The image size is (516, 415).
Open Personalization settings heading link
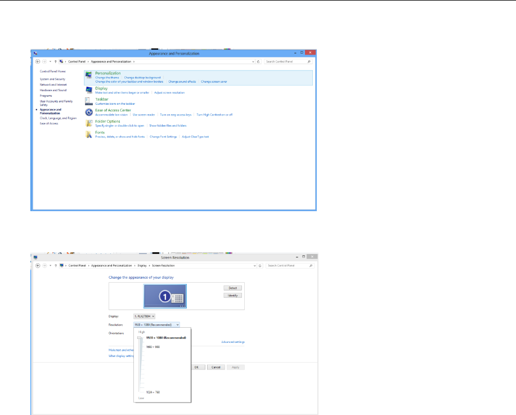[x=108, y=73]
